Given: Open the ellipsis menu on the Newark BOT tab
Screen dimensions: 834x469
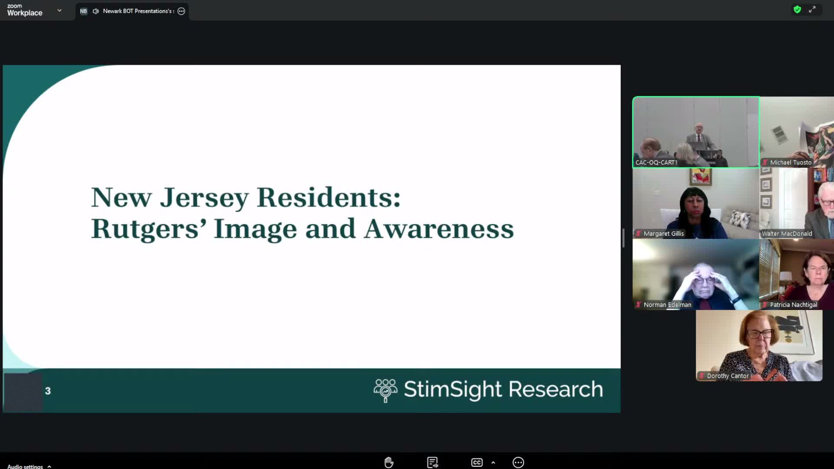Looking at the screenshot, I should 181,11.
